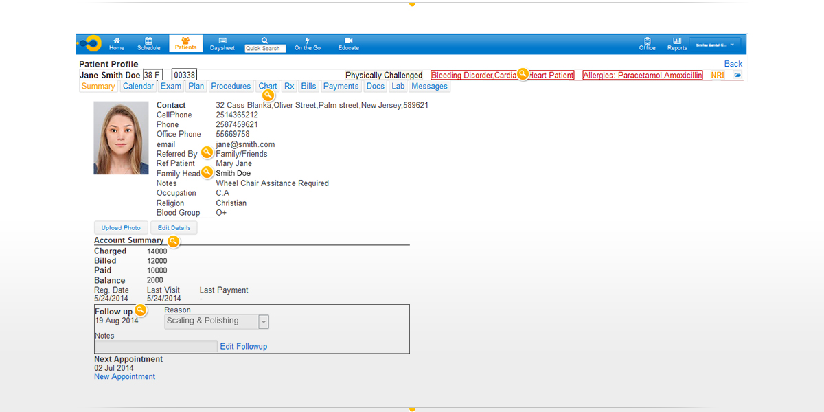This screenshot has width=824, height=412.
Task: Click the magnifier hotspot beside Follow up
Action: (140, 310)
